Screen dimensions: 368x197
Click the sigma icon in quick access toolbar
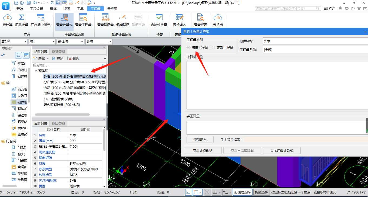(x=52, y=3)
